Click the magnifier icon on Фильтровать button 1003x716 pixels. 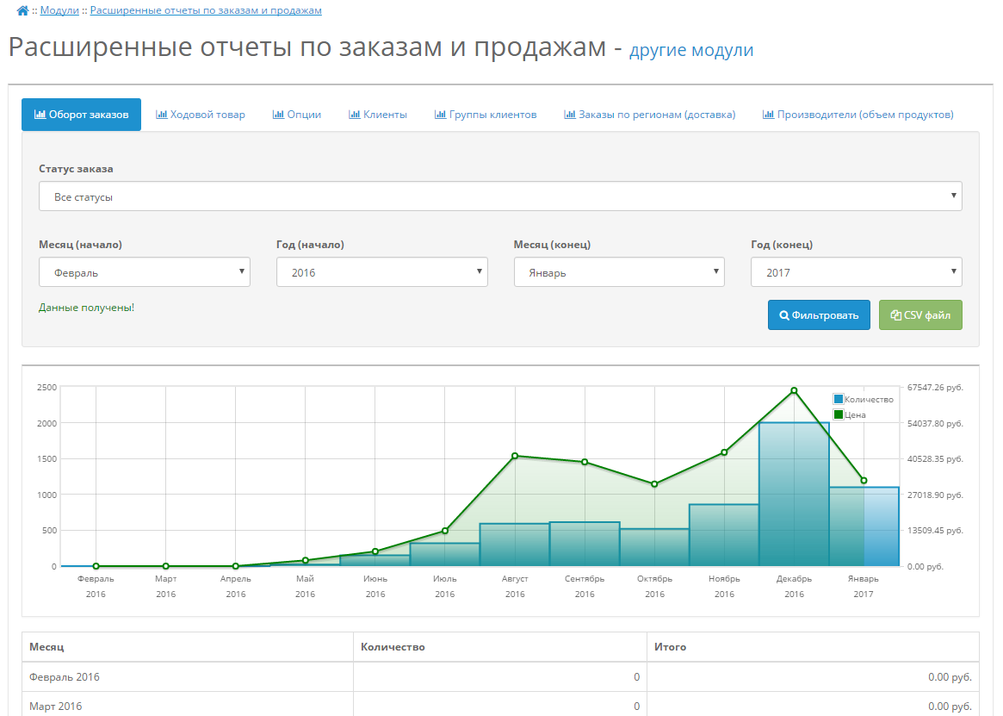click(x=784, y=315)
